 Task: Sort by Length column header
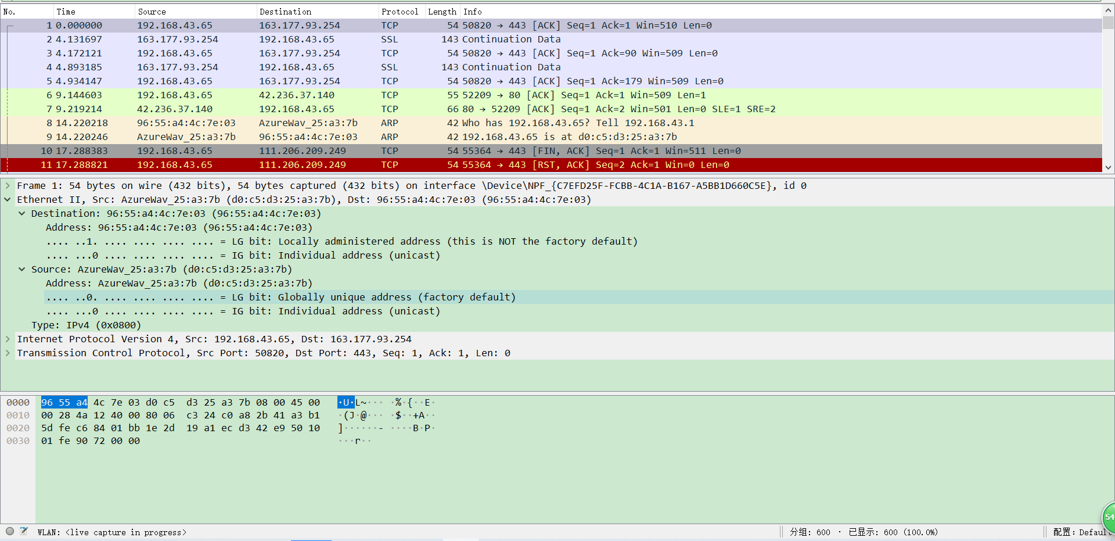(x=443, y=12)
